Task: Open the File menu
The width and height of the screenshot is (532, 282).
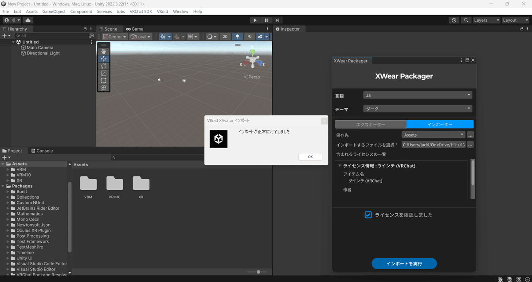Action: 6,12
